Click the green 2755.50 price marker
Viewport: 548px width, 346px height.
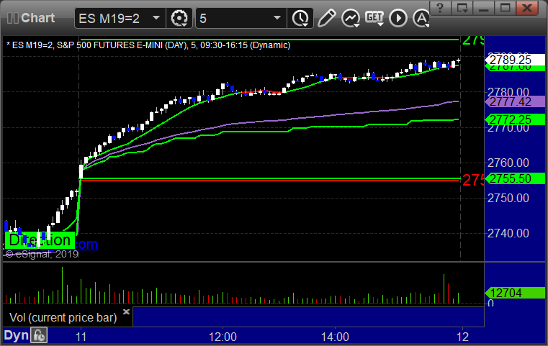pyautogui.click(x=515, y=178)
